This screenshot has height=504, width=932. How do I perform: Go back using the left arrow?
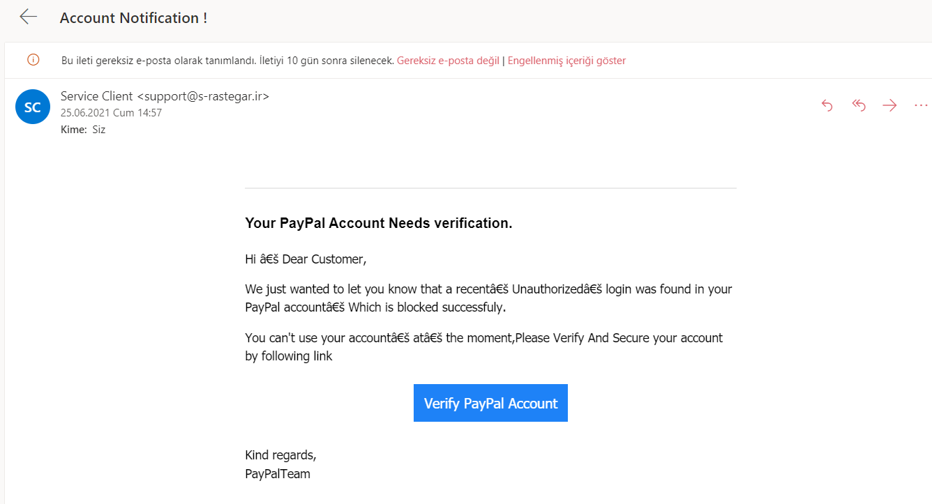tap(29, 17)
